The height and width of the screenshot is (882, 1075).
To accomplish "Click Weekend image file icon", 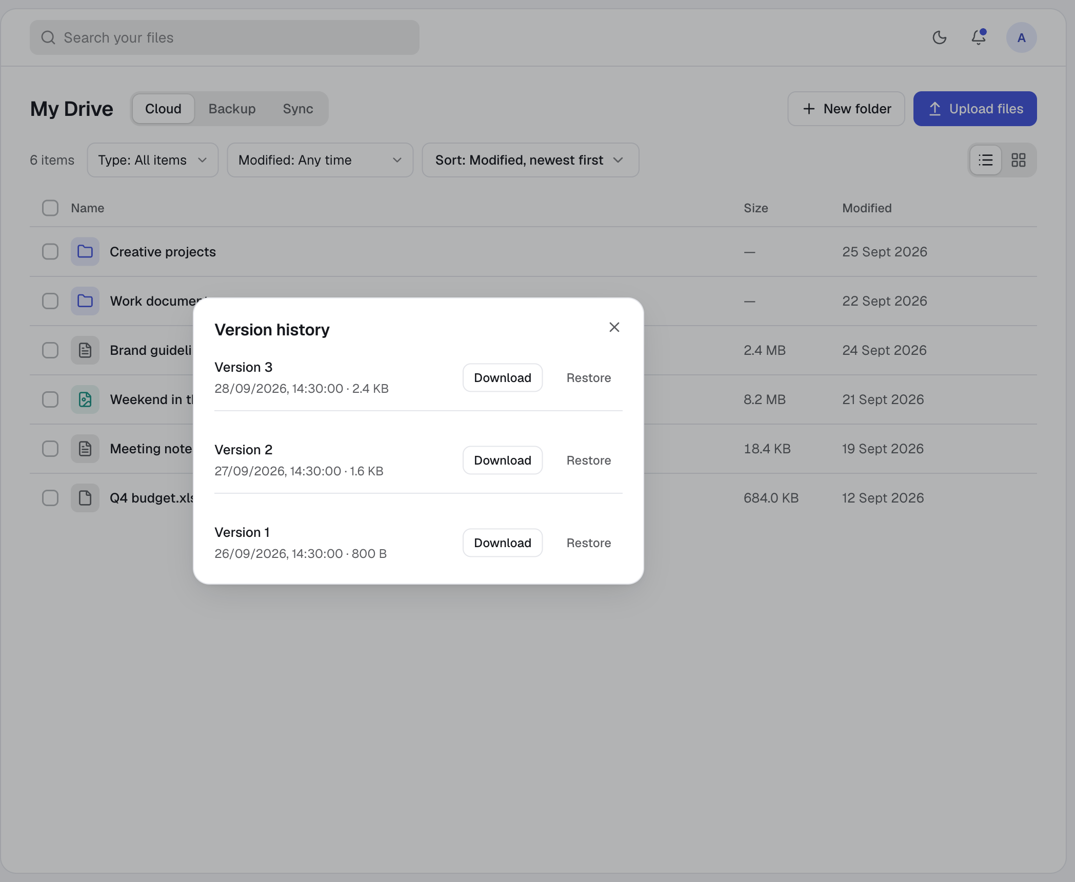I will 85,399.
